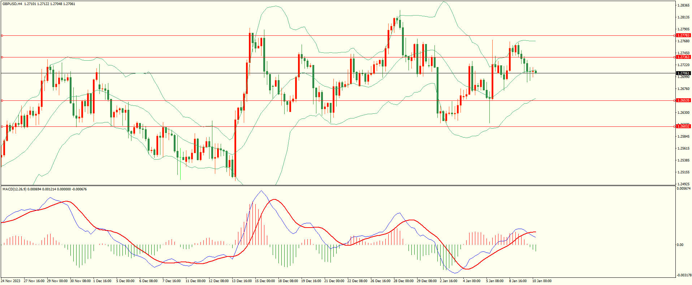The width and height of the screenshot is (692, 285).
Task: Click the MACD zero level label 0.00
Action: click(680, 245)
